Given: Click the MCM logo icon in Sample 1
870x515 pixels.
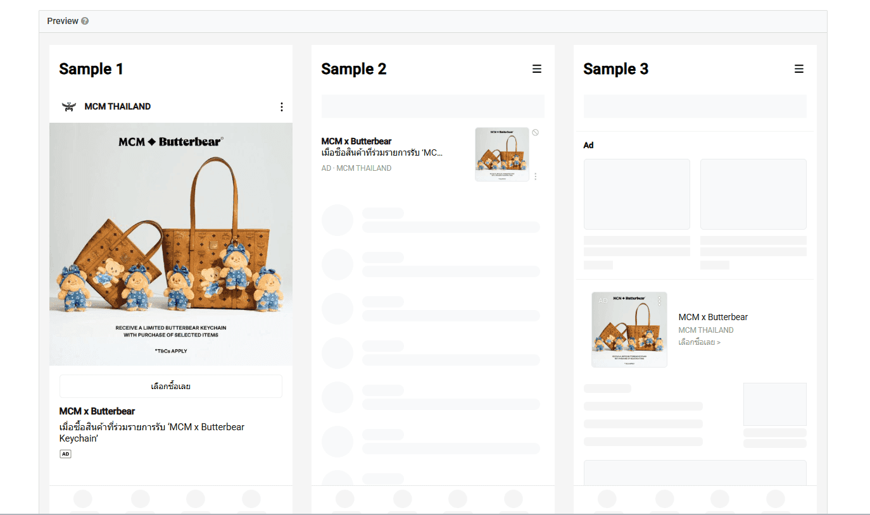Looking at the screenshot, I should pyautogui.click(x=68, y=106).
